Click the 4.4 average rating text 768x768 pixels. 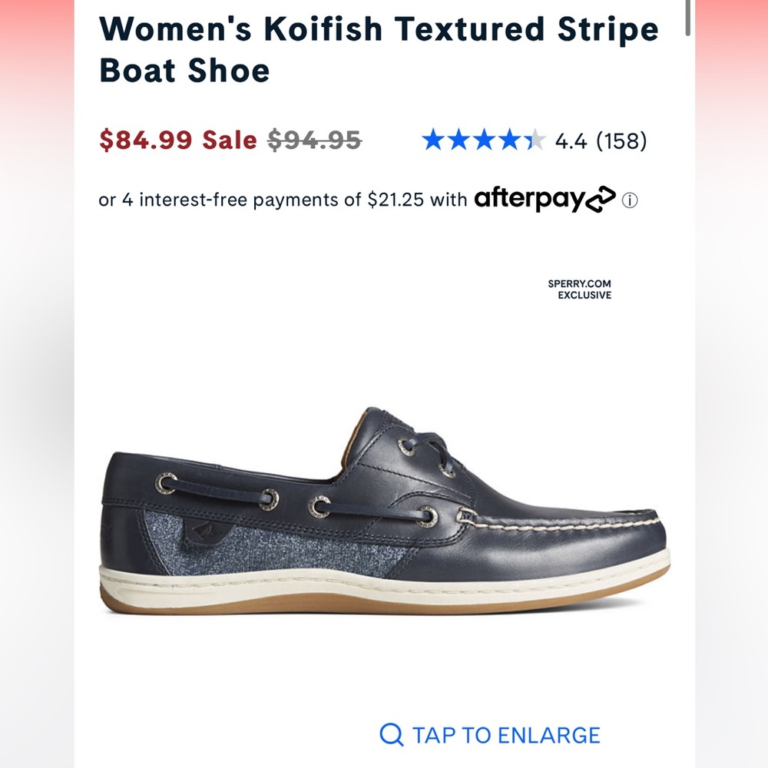coord(572,141)
